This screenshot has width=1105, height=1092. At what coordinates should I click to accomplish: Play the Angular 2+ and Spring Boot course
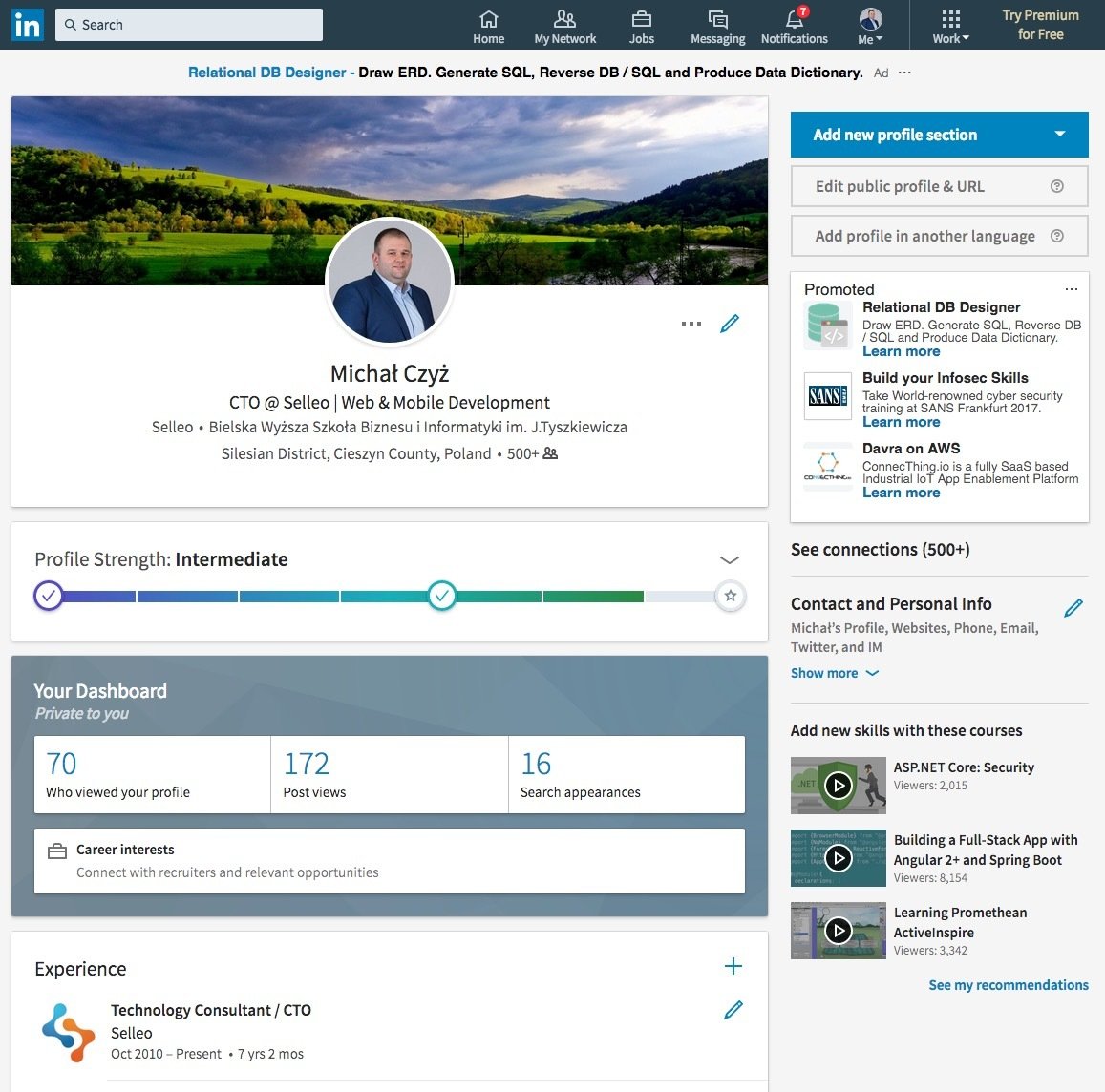point(838,858)
